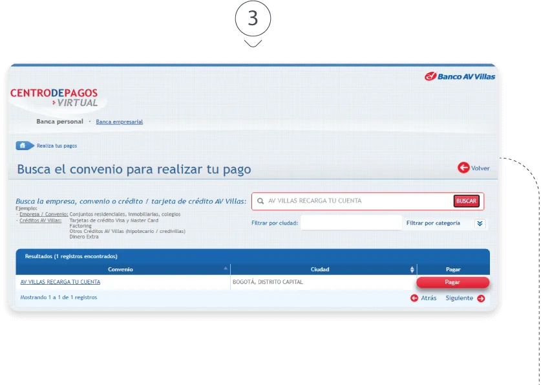
Task: Sort results by the Convenio column arrow
Action: pyautogui.click(x=226, y=269)
